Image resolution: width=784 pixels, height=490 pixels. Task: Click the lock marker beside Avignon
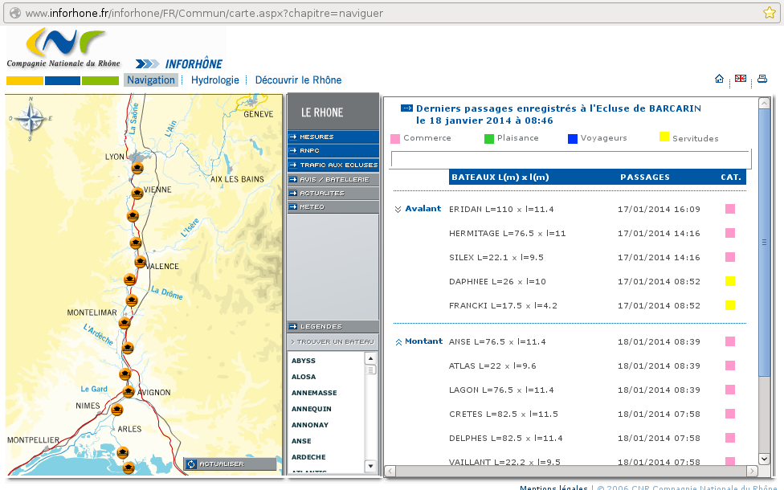[129, 391]
